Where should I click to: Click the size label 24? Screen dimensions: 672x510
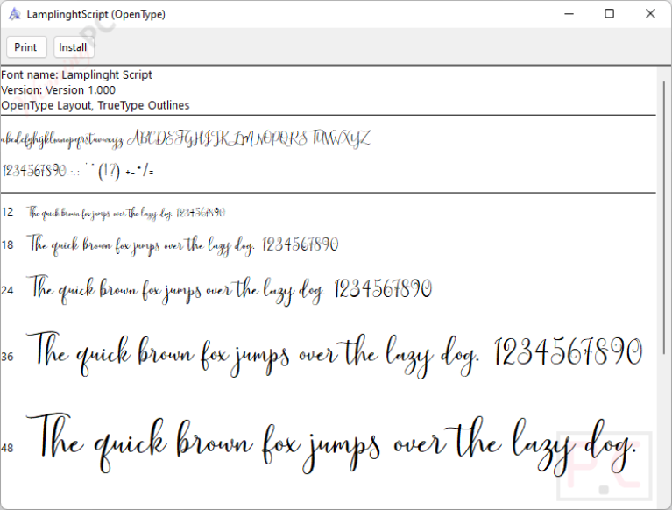[7, 291]
